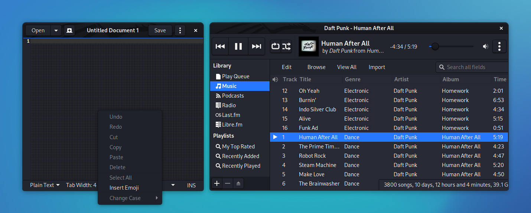Click the eject button below the sidebar

pos(238,183)
